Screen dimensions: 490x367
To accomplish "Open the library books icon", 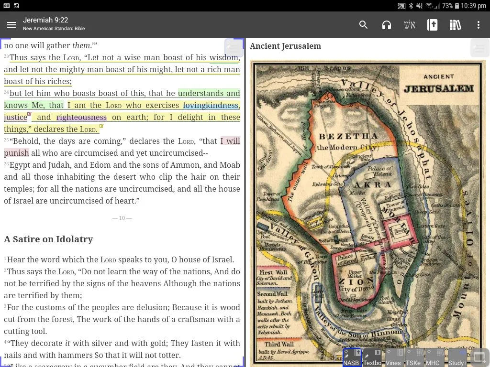I will click(x=456, y=25).
